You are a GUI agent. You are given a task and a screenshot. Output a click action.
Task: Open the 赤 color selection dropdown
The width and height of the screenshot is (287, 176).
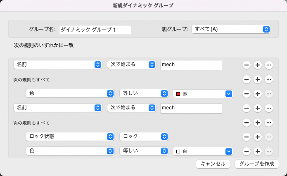[203, 94]
